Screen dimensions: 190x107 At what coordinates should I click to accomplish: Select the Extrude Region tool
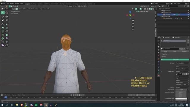pos(3,28)
